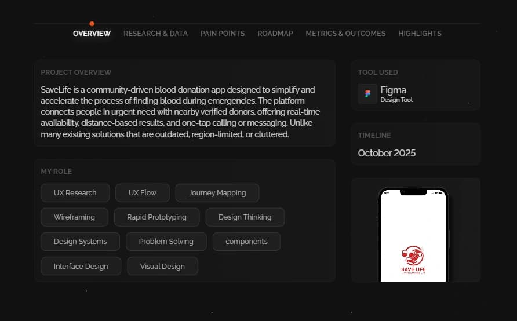This screenshot has height=321, width=517.
Task: Click the Design Tool subtitle
Action: tap(396, 100)
